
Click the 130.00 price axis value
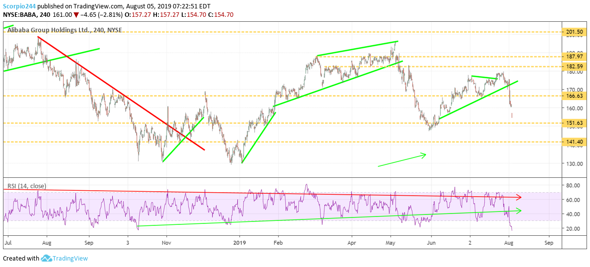[x=575, y=164]
